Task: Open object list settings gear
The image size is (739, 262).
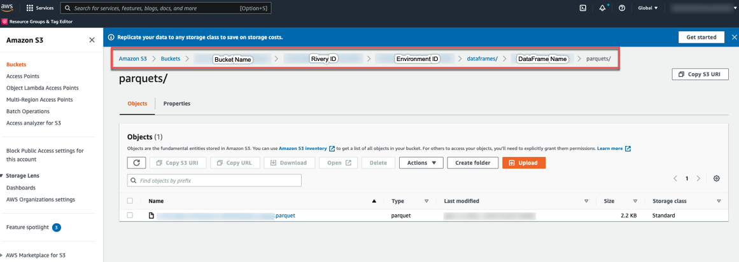Action: (x=717, y=179)
